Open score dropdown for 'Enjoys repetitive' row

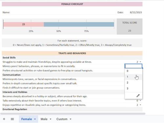coord(140,105)
